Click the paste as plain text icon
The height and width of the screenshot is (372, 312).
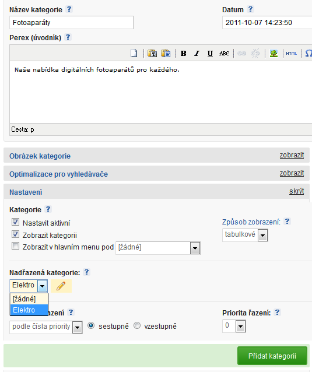coord(152,54)
